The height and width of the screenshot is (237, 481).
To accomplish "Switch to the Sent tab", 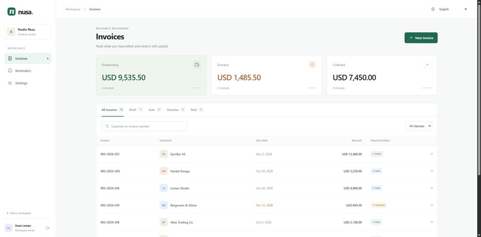I will coord(155,110).
